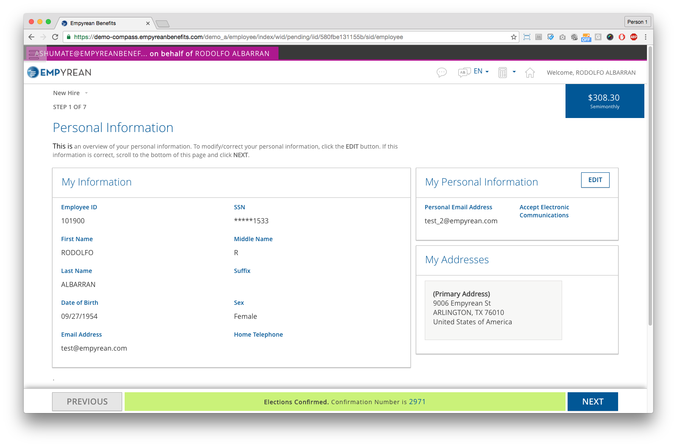Click the EDIT button in My Personal Information
Screen dimensions: 677x447
coord(595,180)
